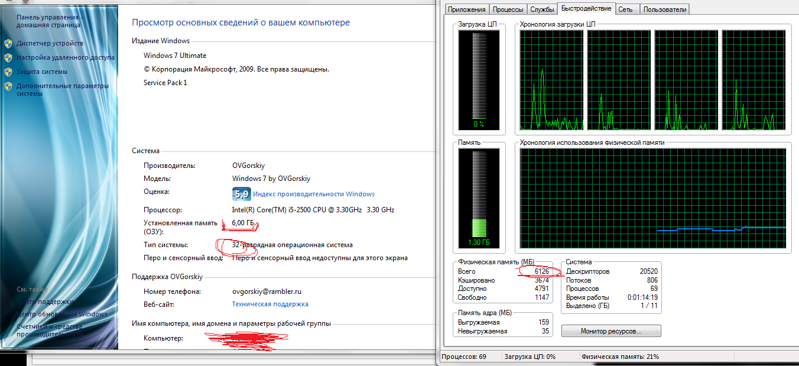Click the copyright Корпорация Майкрософт line
The height and width of the screenshot is (366, 799).
pyautogui.click(x=236, y=69)
